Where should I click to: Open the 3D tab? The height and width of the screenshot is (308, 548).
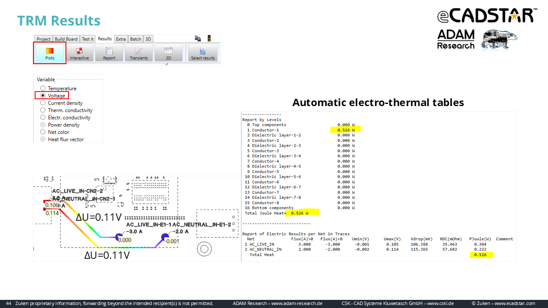click(148, 39)
